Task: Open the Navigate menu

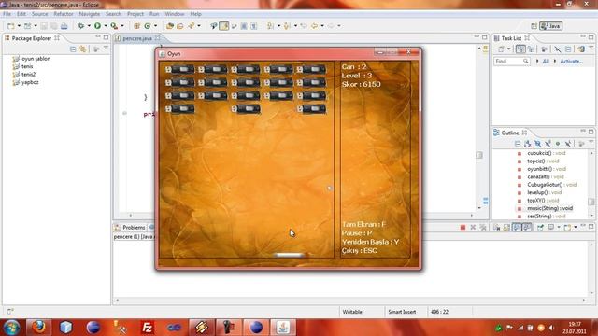Action: pos(90,14)
